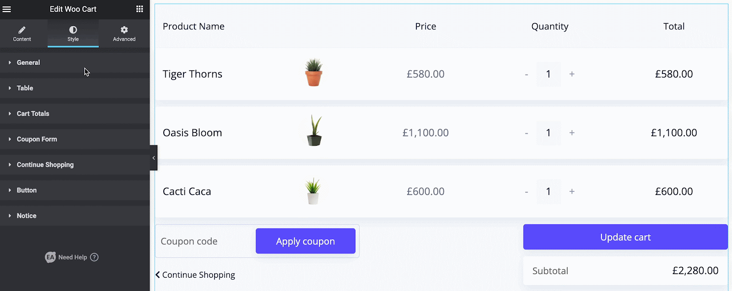This screenshot has width=732, height=291.
Task: Expand the Notice section
Action: tap(27, 216)
